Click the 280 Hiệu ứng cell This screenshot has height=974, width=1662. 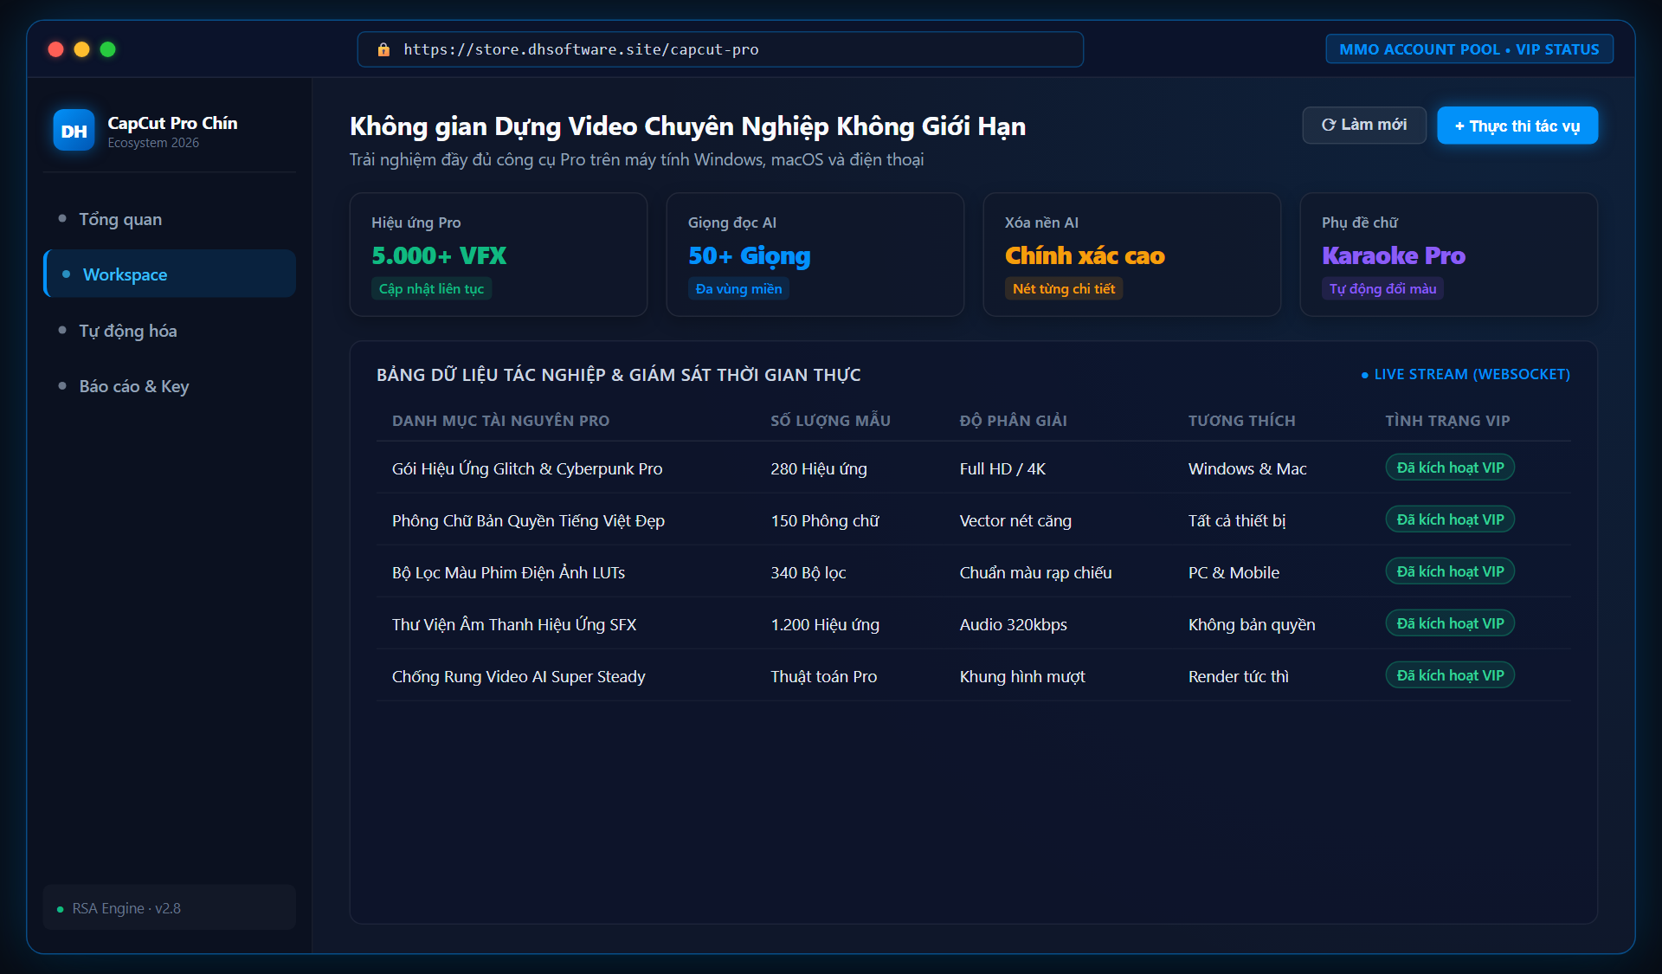(819, 468)
